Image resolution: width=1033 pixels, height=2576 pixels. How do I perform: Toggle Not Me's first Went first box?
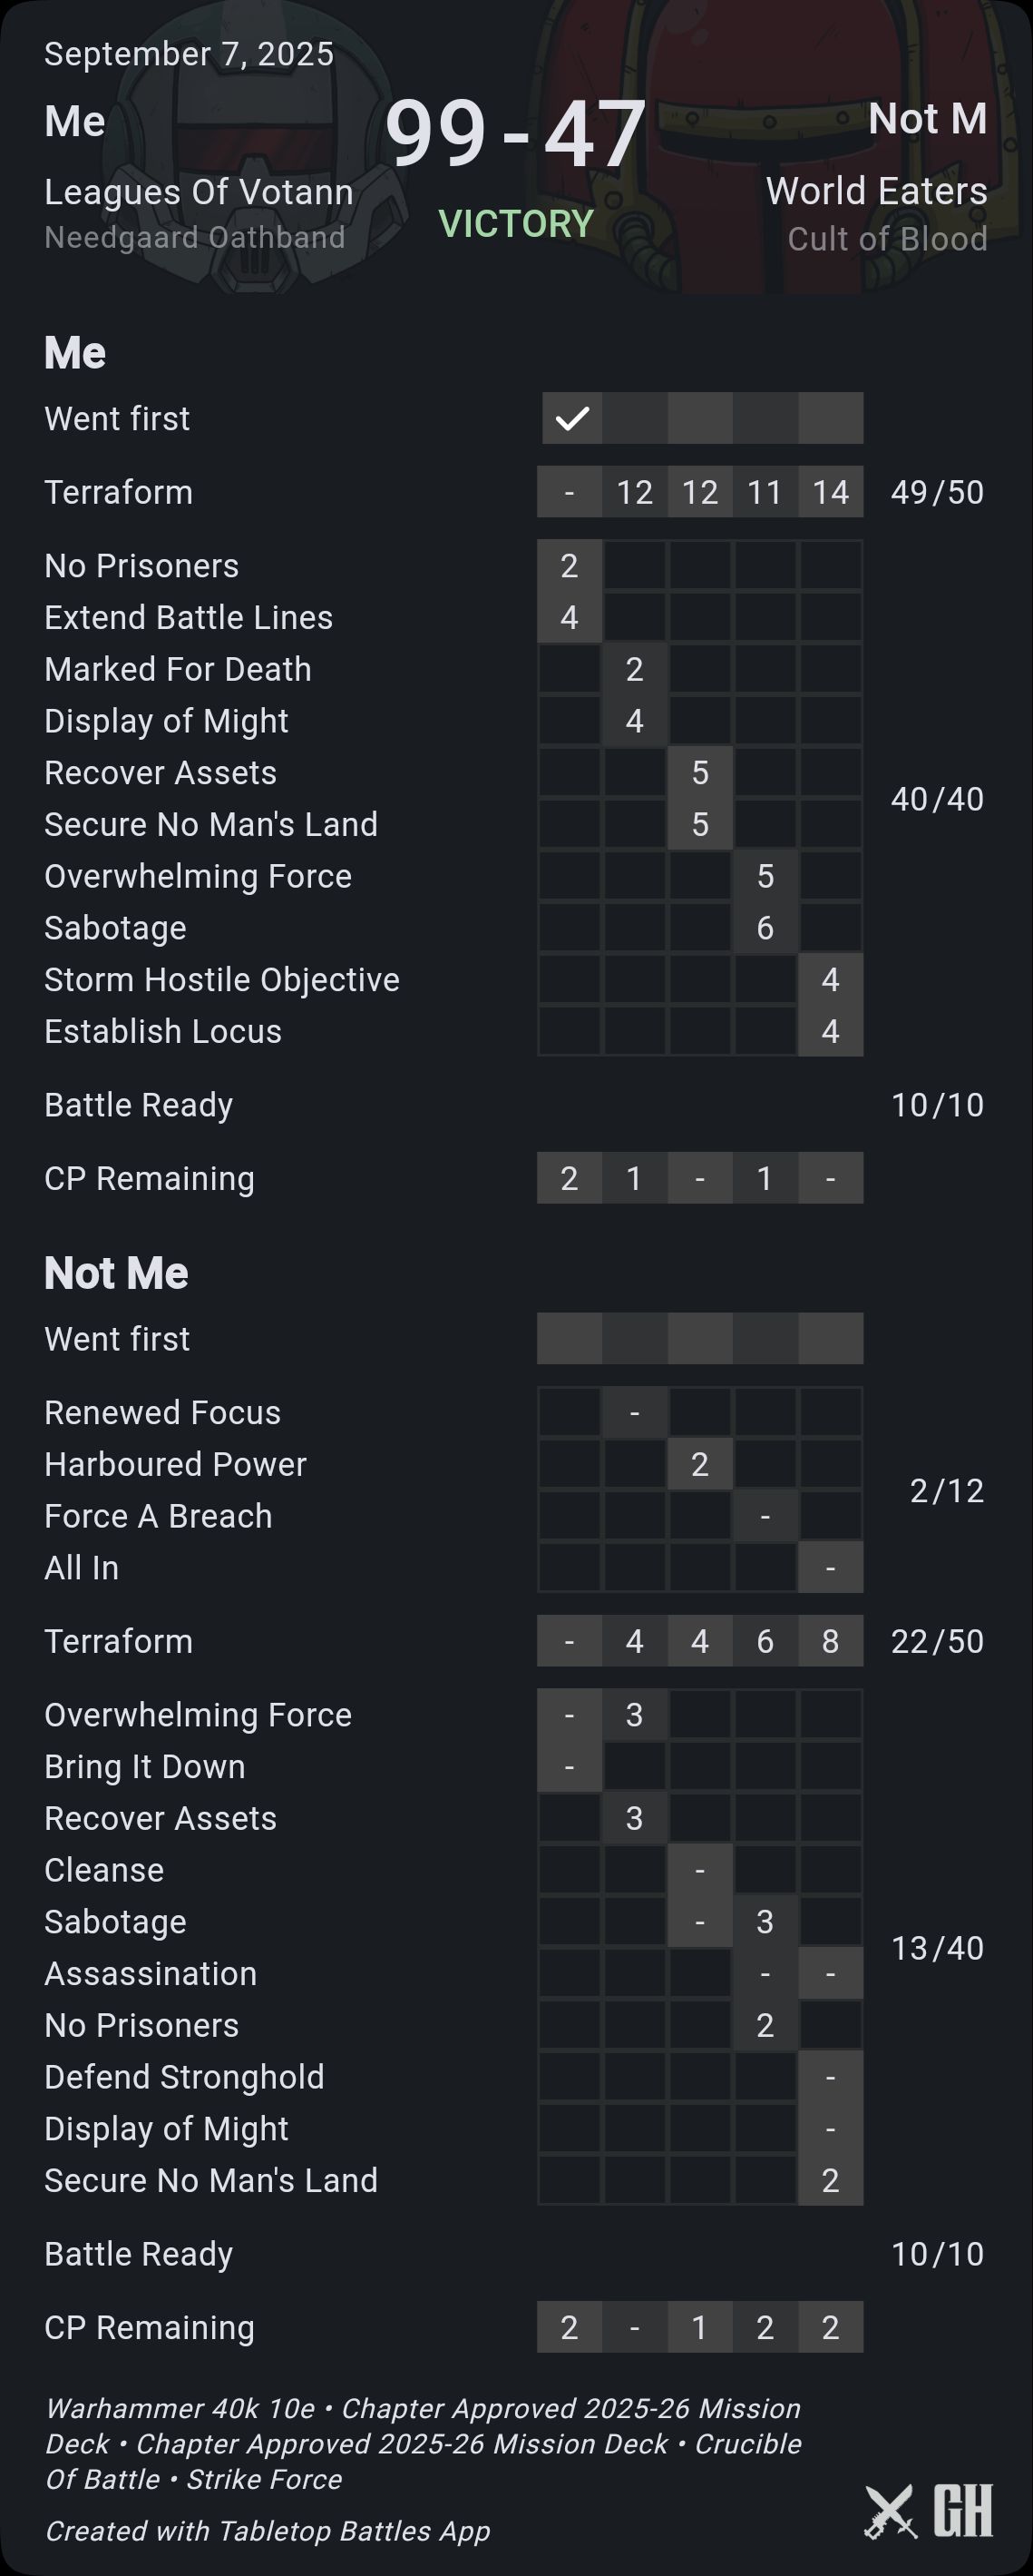pyautogui.click(x=570, y=1338)
